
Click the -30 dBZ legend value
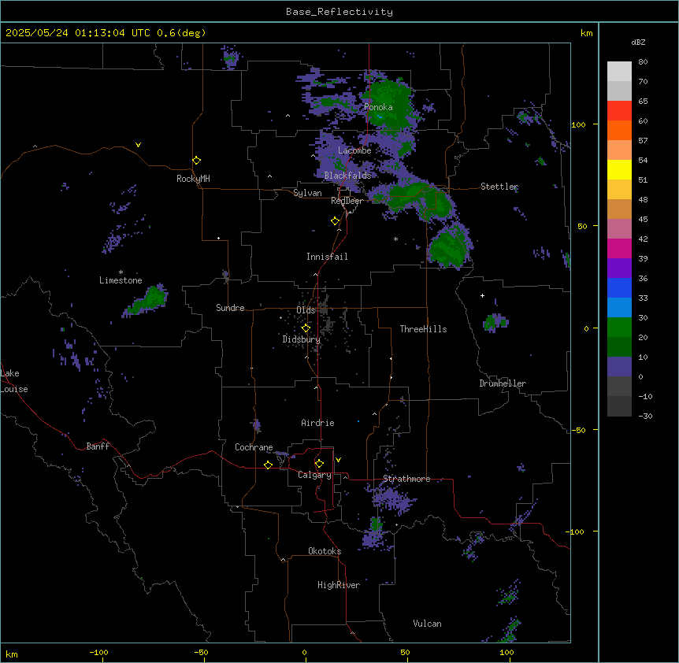[x=645, y=416]
